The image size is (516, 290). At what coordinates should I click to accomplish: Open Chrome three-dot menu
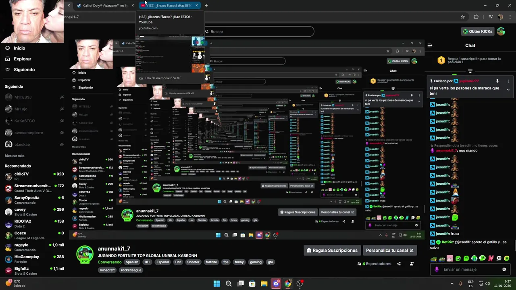(510, 17)
